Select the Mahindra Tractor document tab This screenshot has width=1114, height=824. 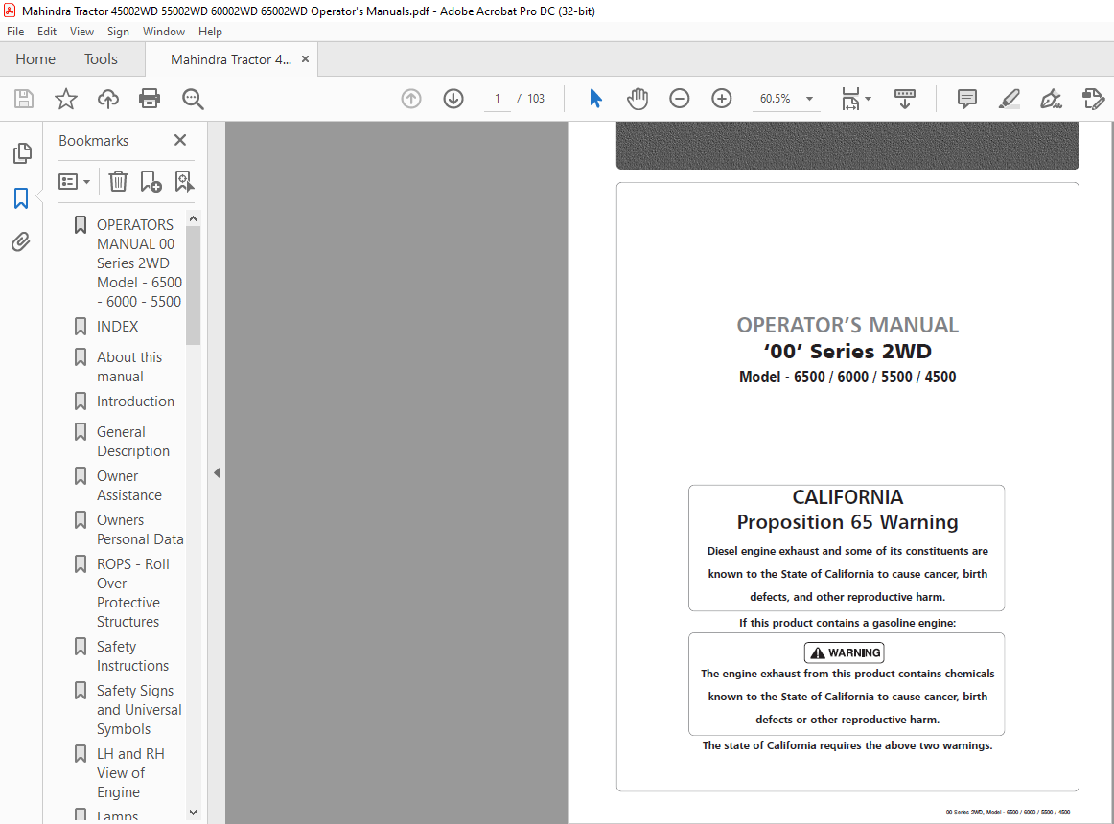click(231, 59)
